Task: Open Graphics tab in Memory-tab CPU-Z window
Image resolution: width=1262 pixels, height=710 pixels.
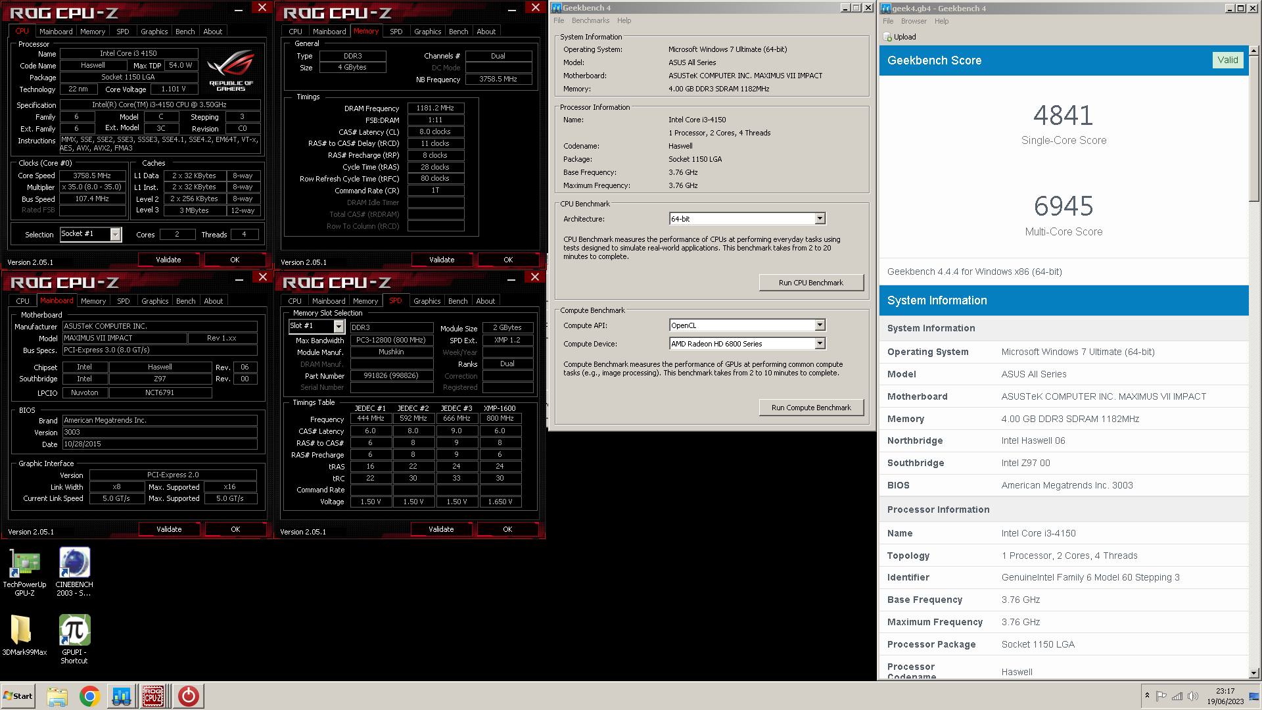Action: pyautogui.click(x=428, y=32)
